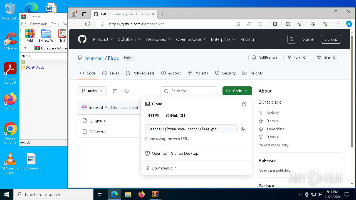Screen dimensions: 356x200
Task: Star the likaq repository
Action: tap(327, 57)
